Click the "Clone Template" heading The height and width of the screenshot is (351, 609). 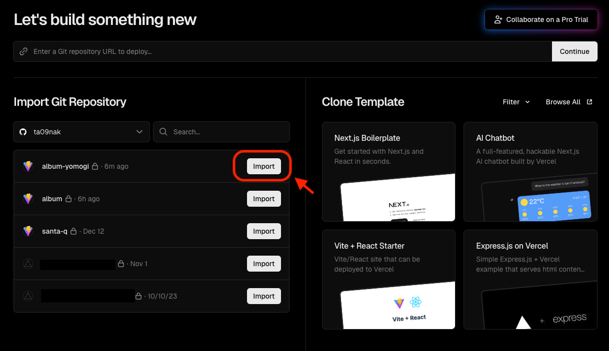[363, 102]
